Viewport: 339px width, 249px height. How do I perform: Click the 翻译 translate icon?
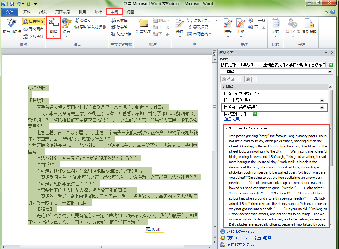point(54,24)
